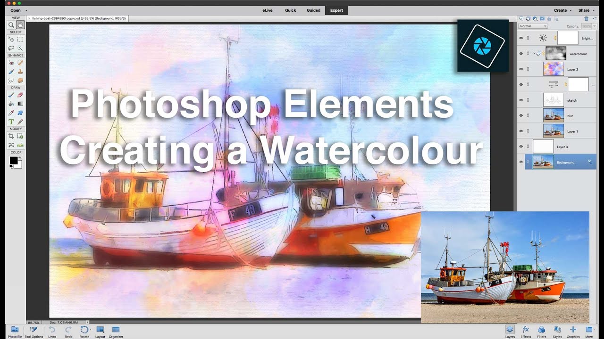
Task: Select the Move tool
Action: click(11, 40)
